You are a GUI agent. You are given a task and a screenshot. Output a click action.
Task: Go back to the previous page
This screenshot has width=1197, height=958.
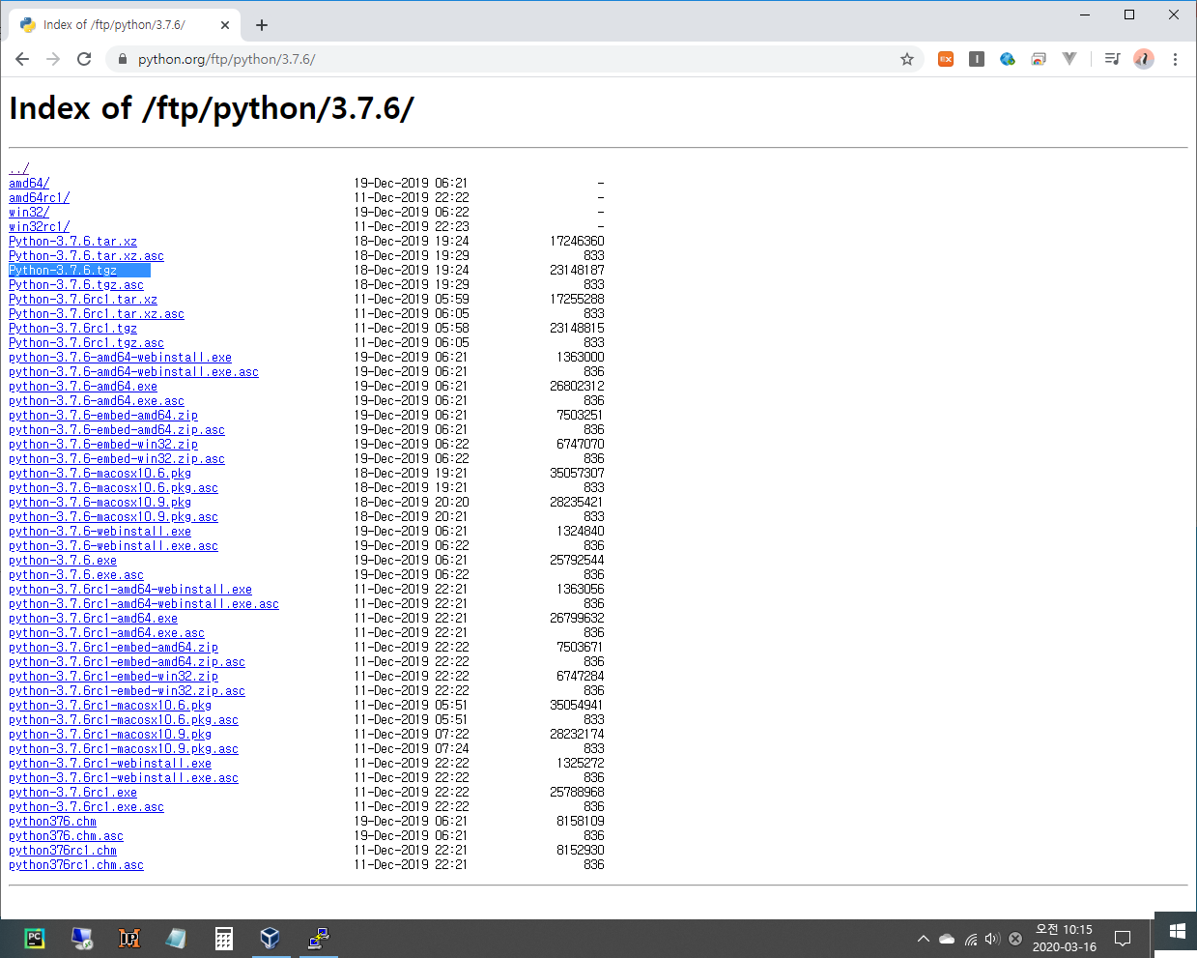point(22,59)
